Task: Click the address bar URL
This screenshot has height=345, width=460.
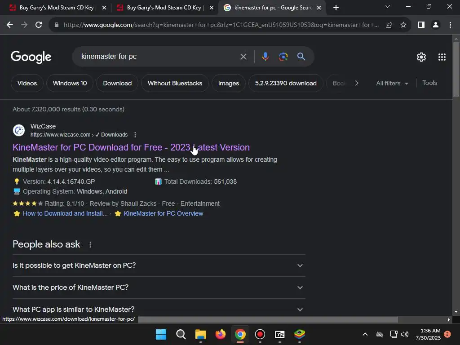Action: pos(221,25)
